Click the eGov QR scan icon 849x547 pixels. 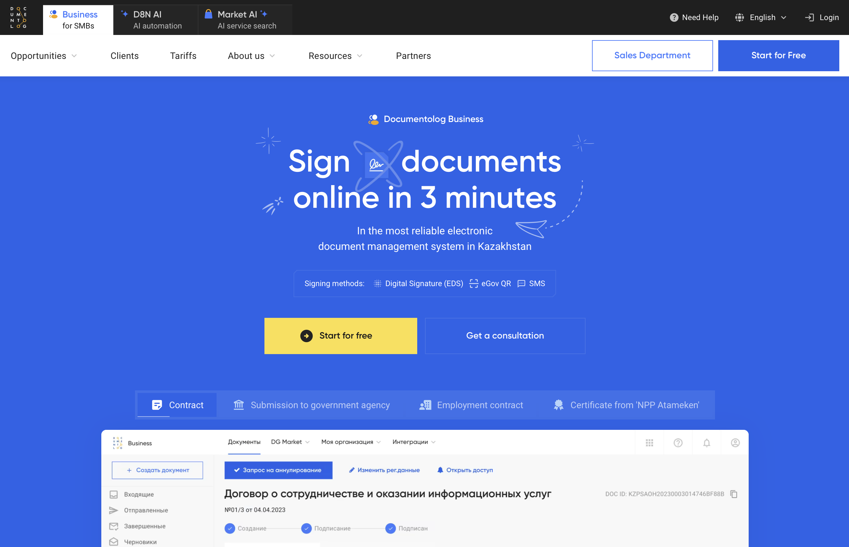click(474, 284)
